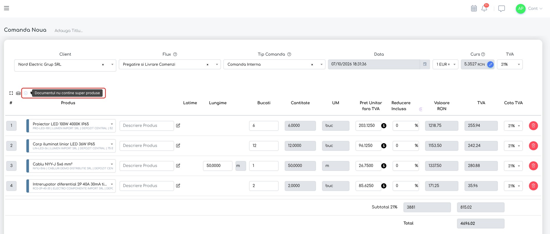Click the warehouse icon above the table
Screen dimensions: 550x234
point(18,93)
